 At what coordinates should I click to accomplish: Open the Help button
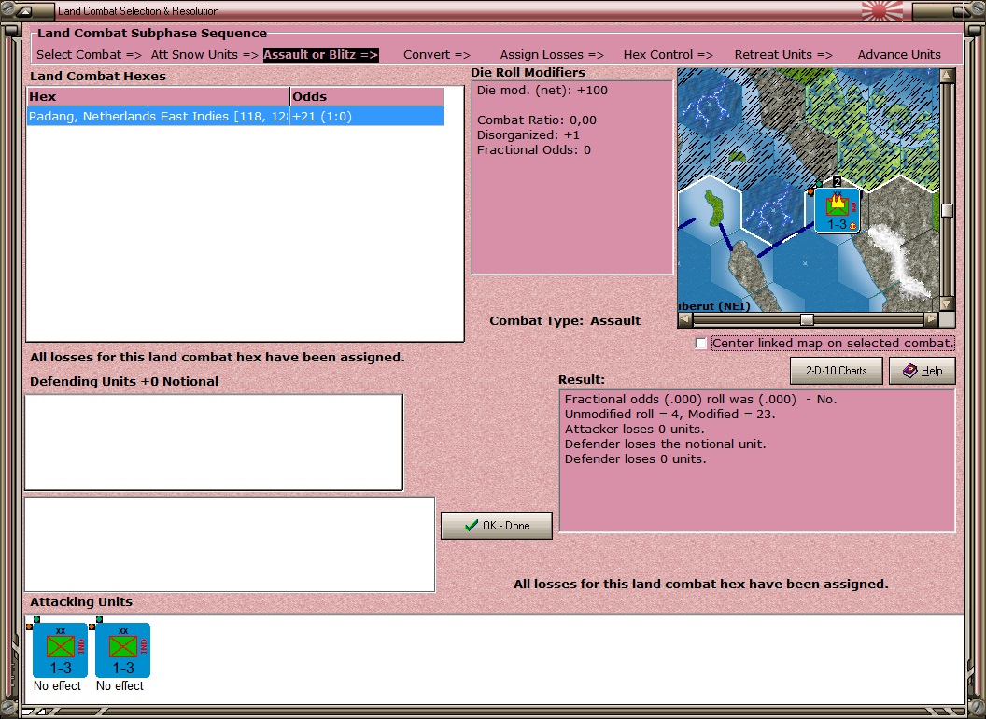pyautogui.click(x=922, y=371)
